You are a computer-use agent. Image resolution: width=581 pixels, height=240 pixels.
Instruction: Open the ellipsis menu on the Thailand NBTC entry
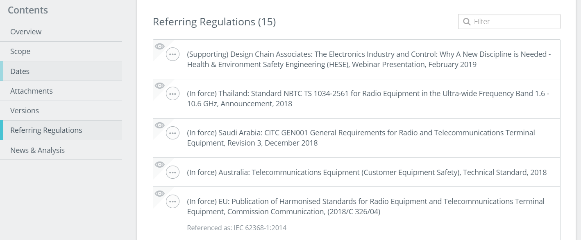(x=172, y=93)
